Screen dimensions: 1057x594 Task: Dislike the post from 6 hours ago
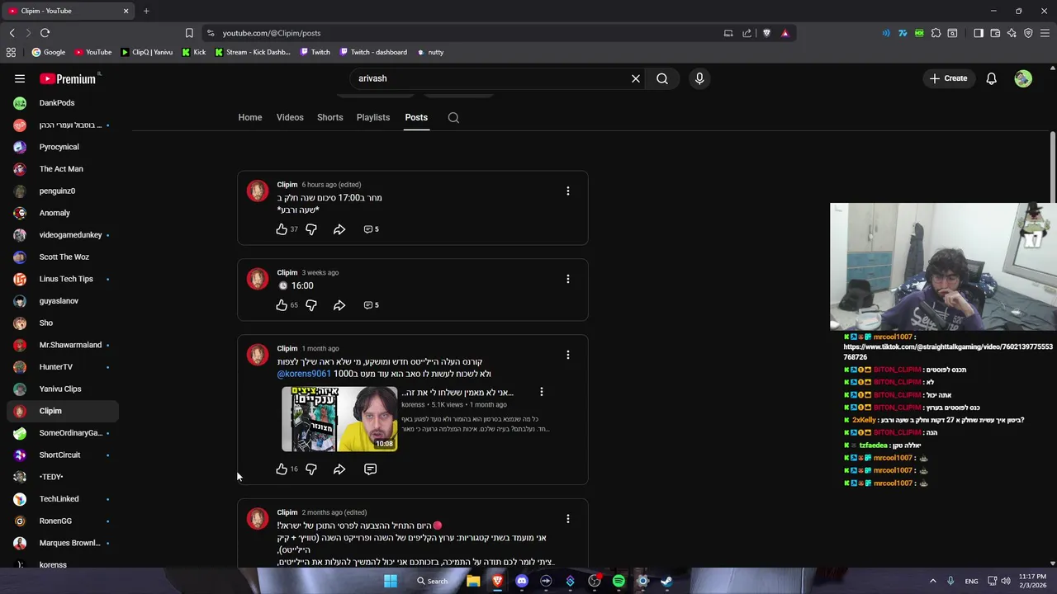[x=311, y=229]
